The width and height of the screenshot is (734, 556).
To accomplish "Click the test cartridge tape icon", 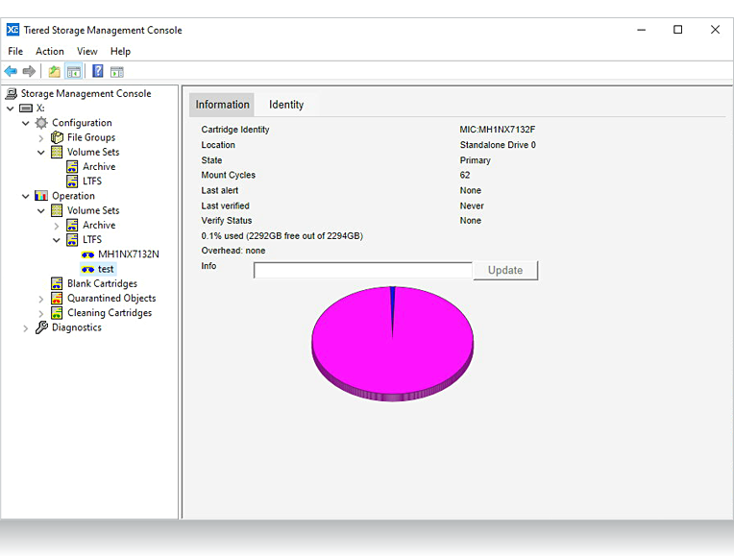I will pos(87,269).
